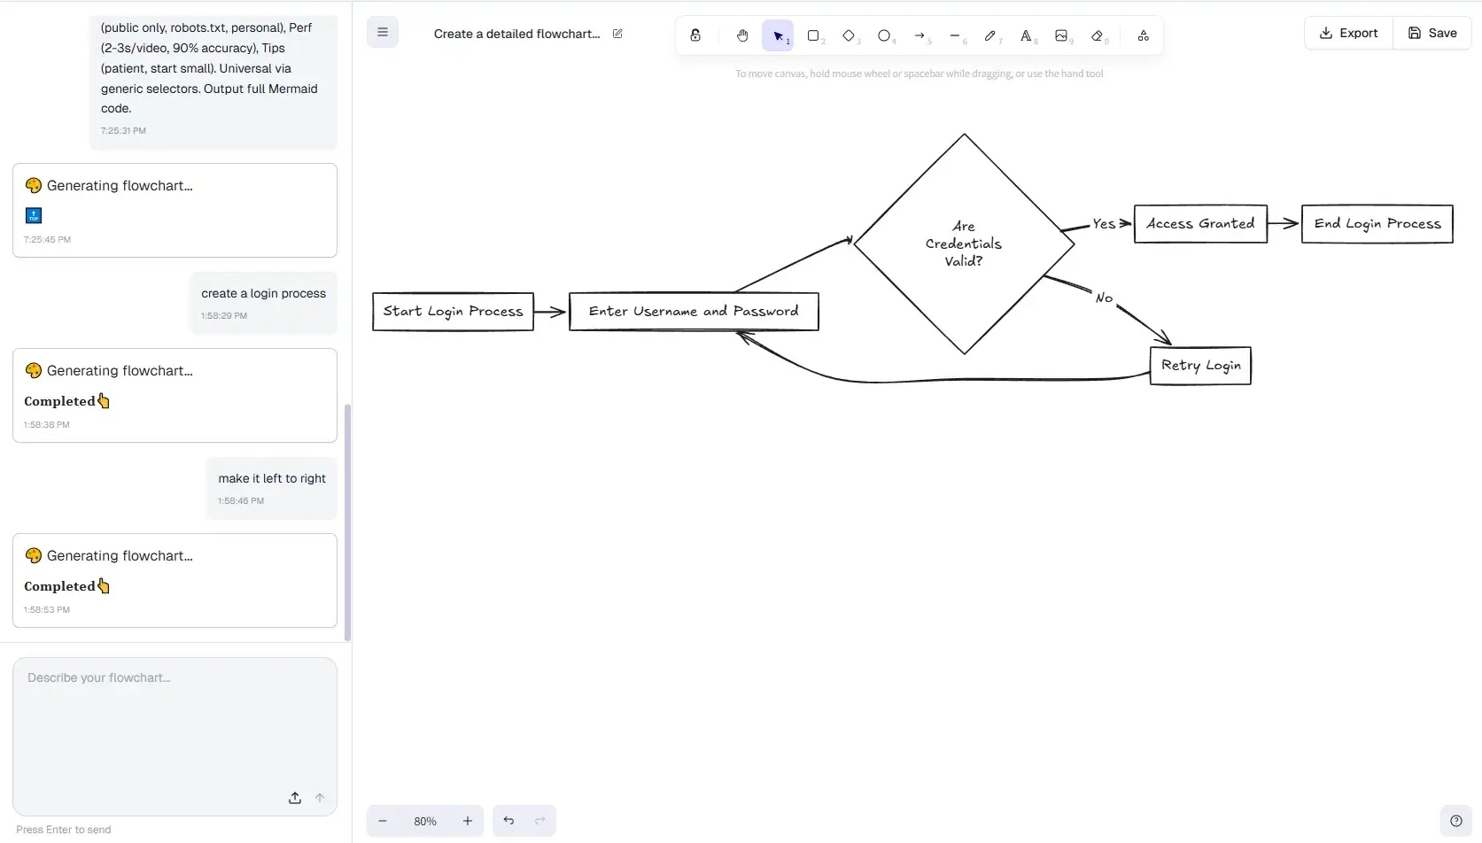The height and width of the screenshot is (843, 1482).
Task: Zoom out with the minus button
Action: coord(383,821)
